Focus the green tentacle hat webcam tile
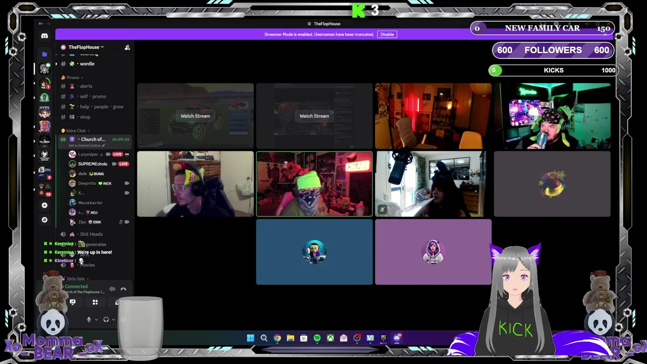This screenshot has height=364, width=647. point(552,116)
